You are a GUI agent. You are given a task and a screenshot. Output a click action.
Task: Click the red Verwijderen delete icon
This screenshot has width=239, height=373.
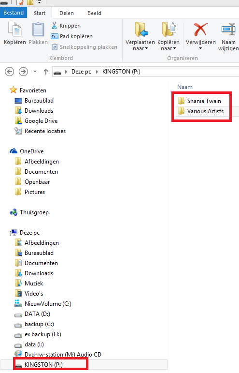(x=200, y=29)
